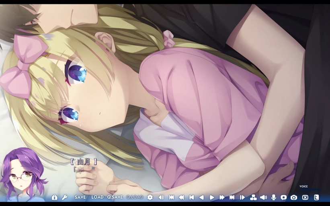Click the lock icon in toolbar
The image size is (330, 206).
click(55, 198)
